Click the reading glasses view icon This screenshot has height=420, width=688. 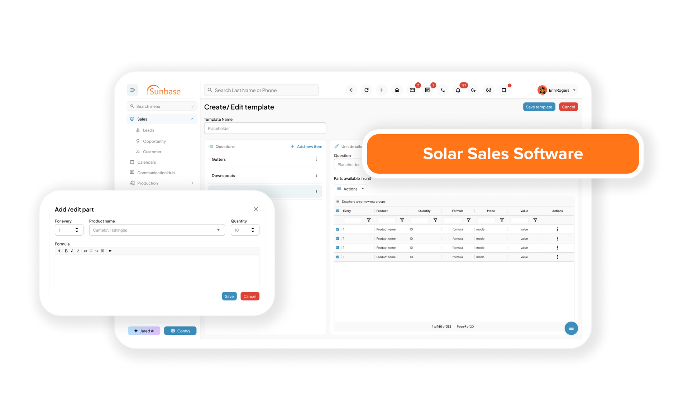point(488,90)
